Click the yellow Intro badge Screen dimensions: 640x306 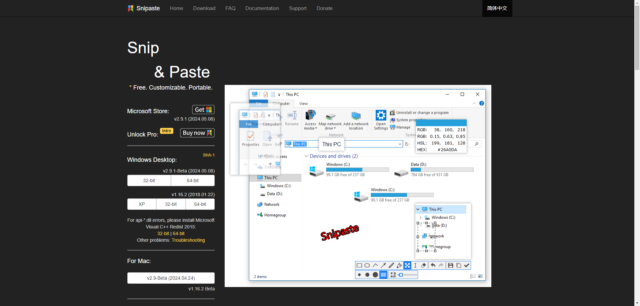167,131
